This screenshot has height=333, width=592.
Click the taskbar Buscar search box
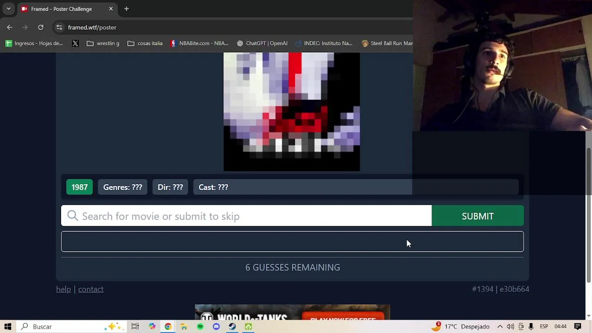tap(72, 327)
